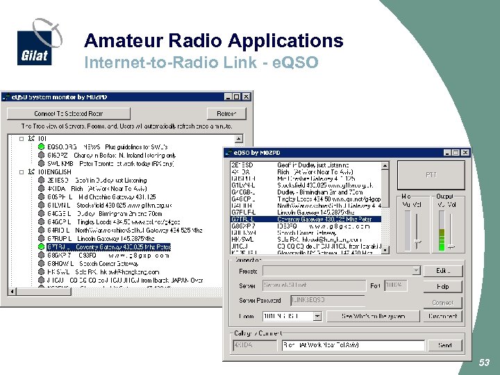
Task: Select 2E1ESD Geoff row in eQSO list
Action: point(306,165)
